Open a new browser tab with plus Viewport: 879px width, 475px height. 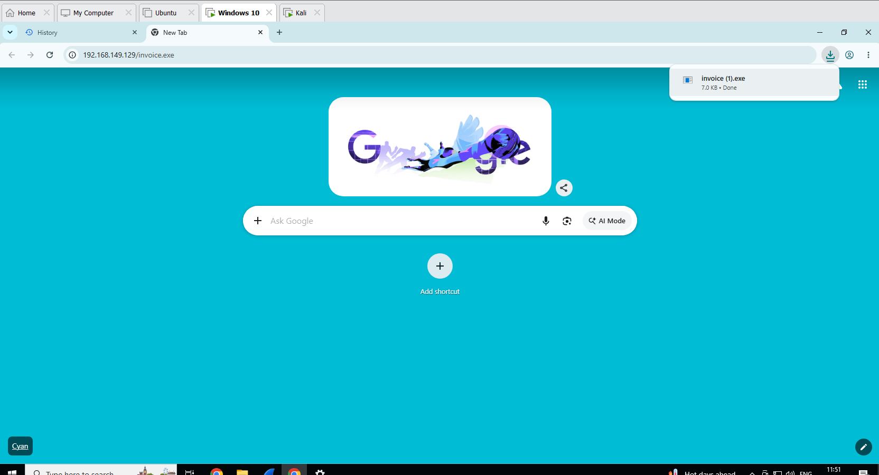point(279,32)
